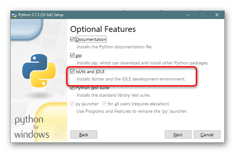
Task: Cancel the Python installation
Action: (x=207, y=135)
